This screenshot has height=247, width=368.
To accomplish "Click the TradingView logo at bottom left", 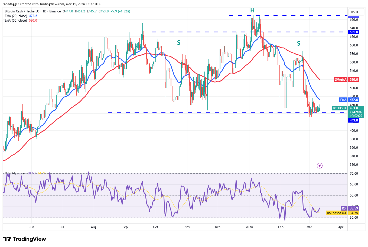I will click(x=25, y=239).
